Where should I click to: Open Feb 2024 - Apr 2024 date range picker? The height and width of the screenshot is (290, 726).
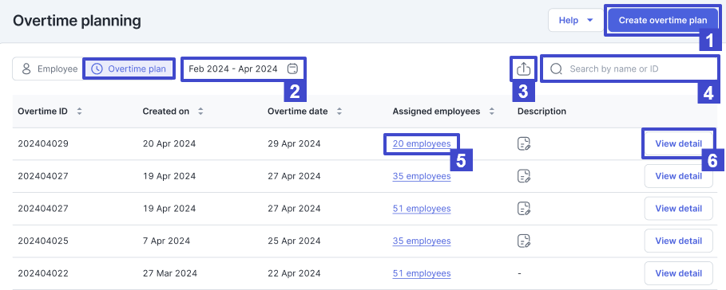point(243,69)
